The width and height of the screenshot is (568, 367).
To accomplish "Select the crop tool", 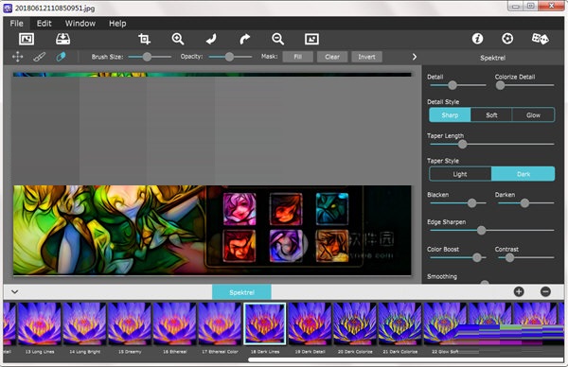I will pyautogui.click(x=144, y=39).
